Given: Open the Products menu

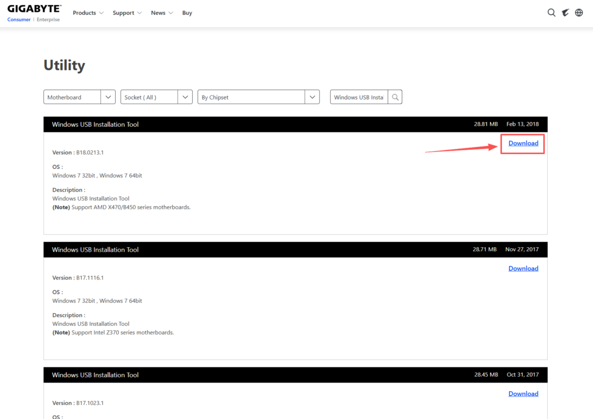Looking at the screenshot, I should click(88, 13).
